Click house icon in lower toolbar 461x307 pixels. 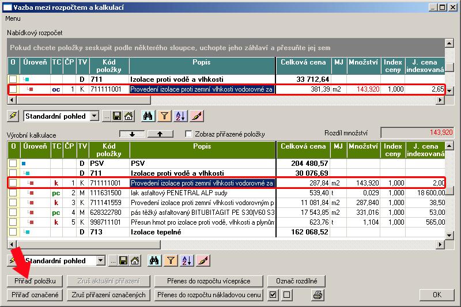(x=135, y=260)
